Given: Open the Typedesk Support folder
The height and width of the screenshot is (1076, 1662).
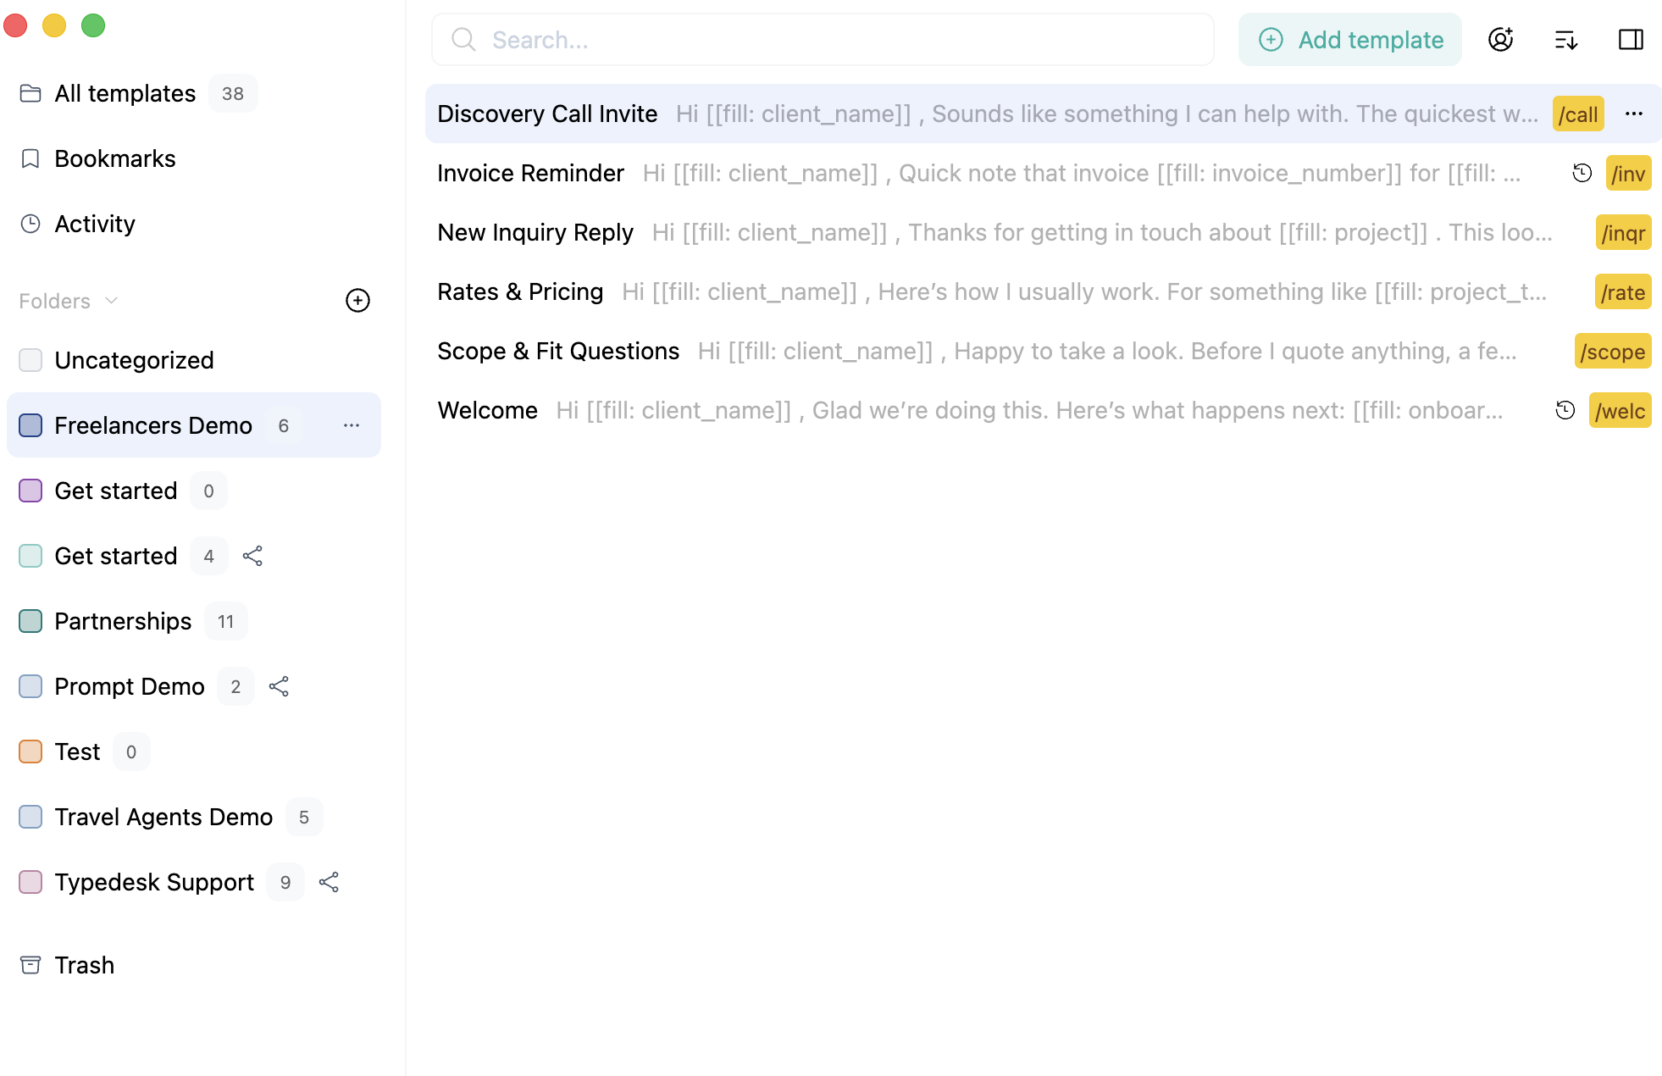Looking at the screenshot, I should [x=154, y=882].
